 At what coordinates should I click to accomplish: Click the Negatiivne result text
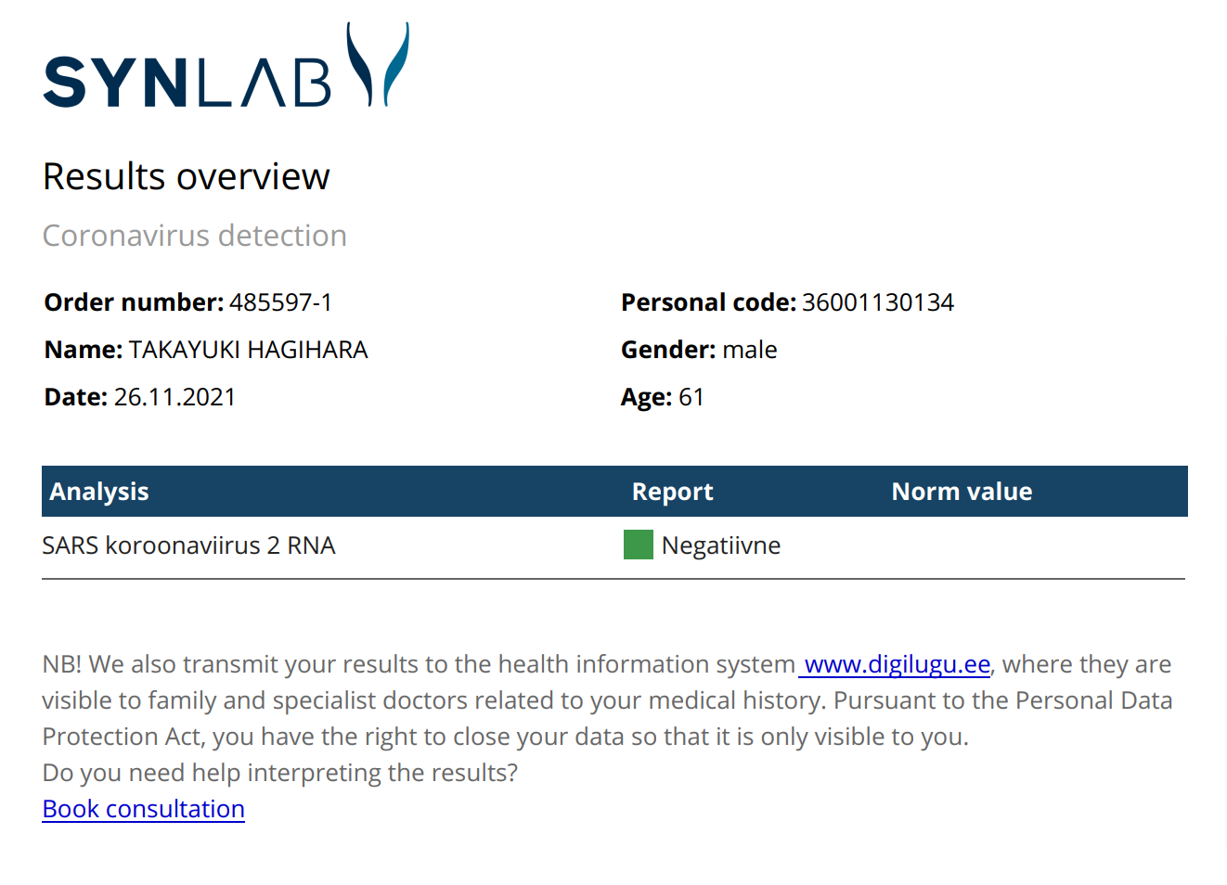(721, 545)
